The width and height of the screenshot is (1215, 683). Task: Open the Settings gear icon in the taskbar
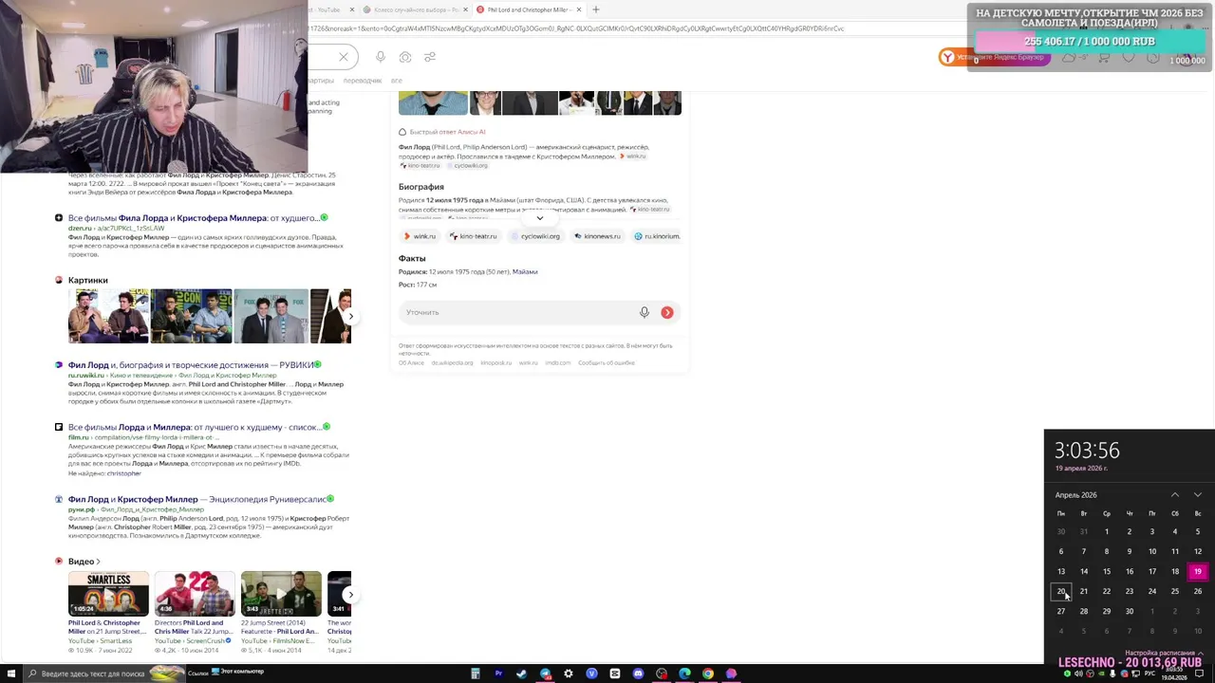click(x=569, y=674)
